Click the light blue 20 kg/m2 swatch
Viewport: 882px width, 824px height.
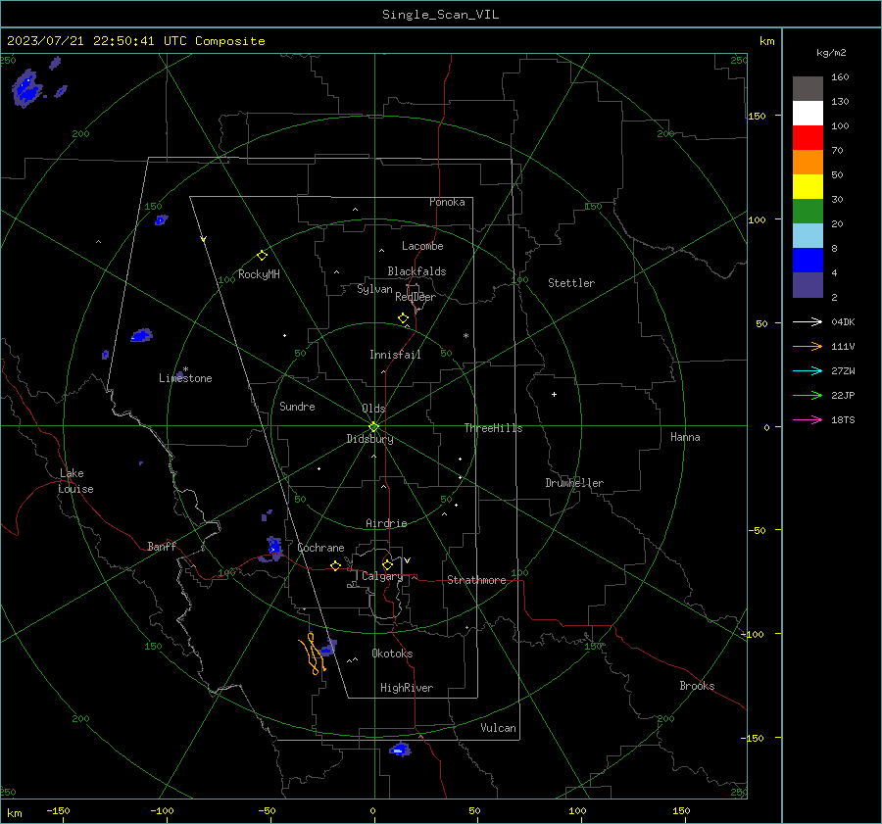[808, 236]
